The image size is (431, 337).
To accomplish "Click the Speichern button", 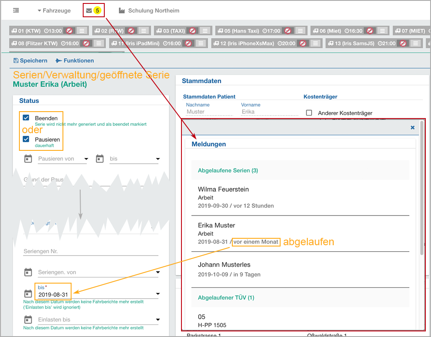I will tap(30, 61).
